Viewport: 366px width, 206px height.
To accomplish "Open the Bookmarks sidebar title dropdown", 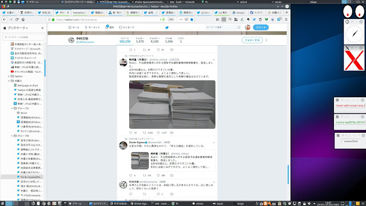I will coord(18,28).
